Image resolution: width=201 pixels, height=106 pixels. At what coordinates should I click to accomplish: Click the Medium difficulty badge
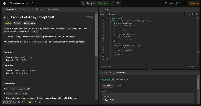8,23
